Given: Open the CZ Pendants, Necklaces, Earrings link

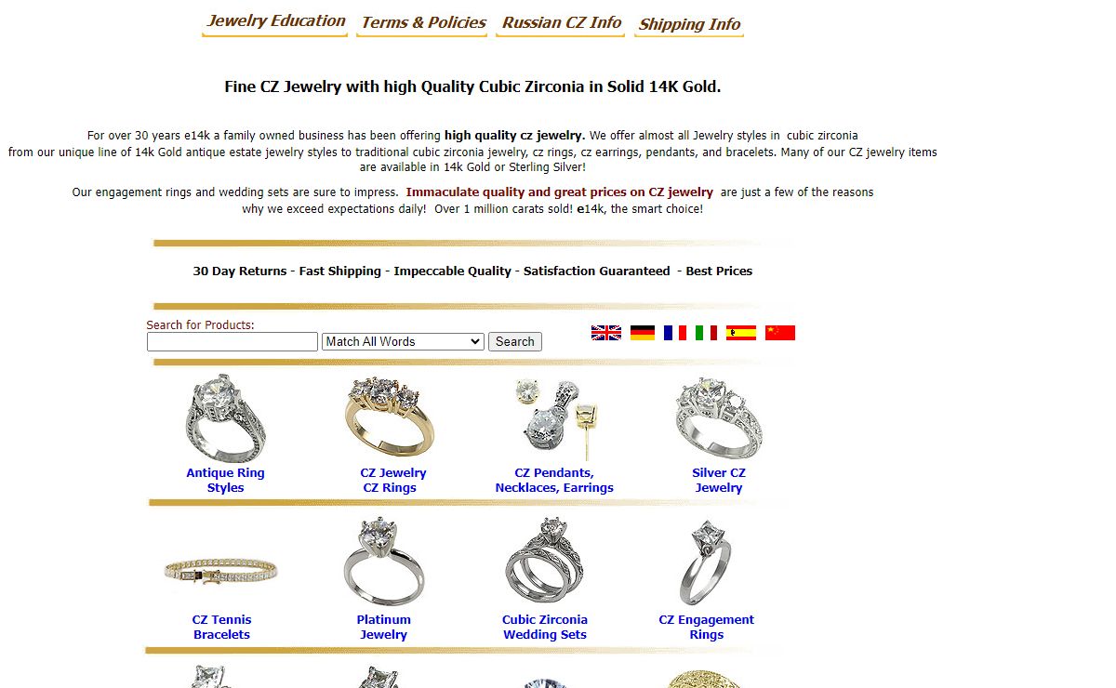Looking at the screenshot, I should [554, 481].
